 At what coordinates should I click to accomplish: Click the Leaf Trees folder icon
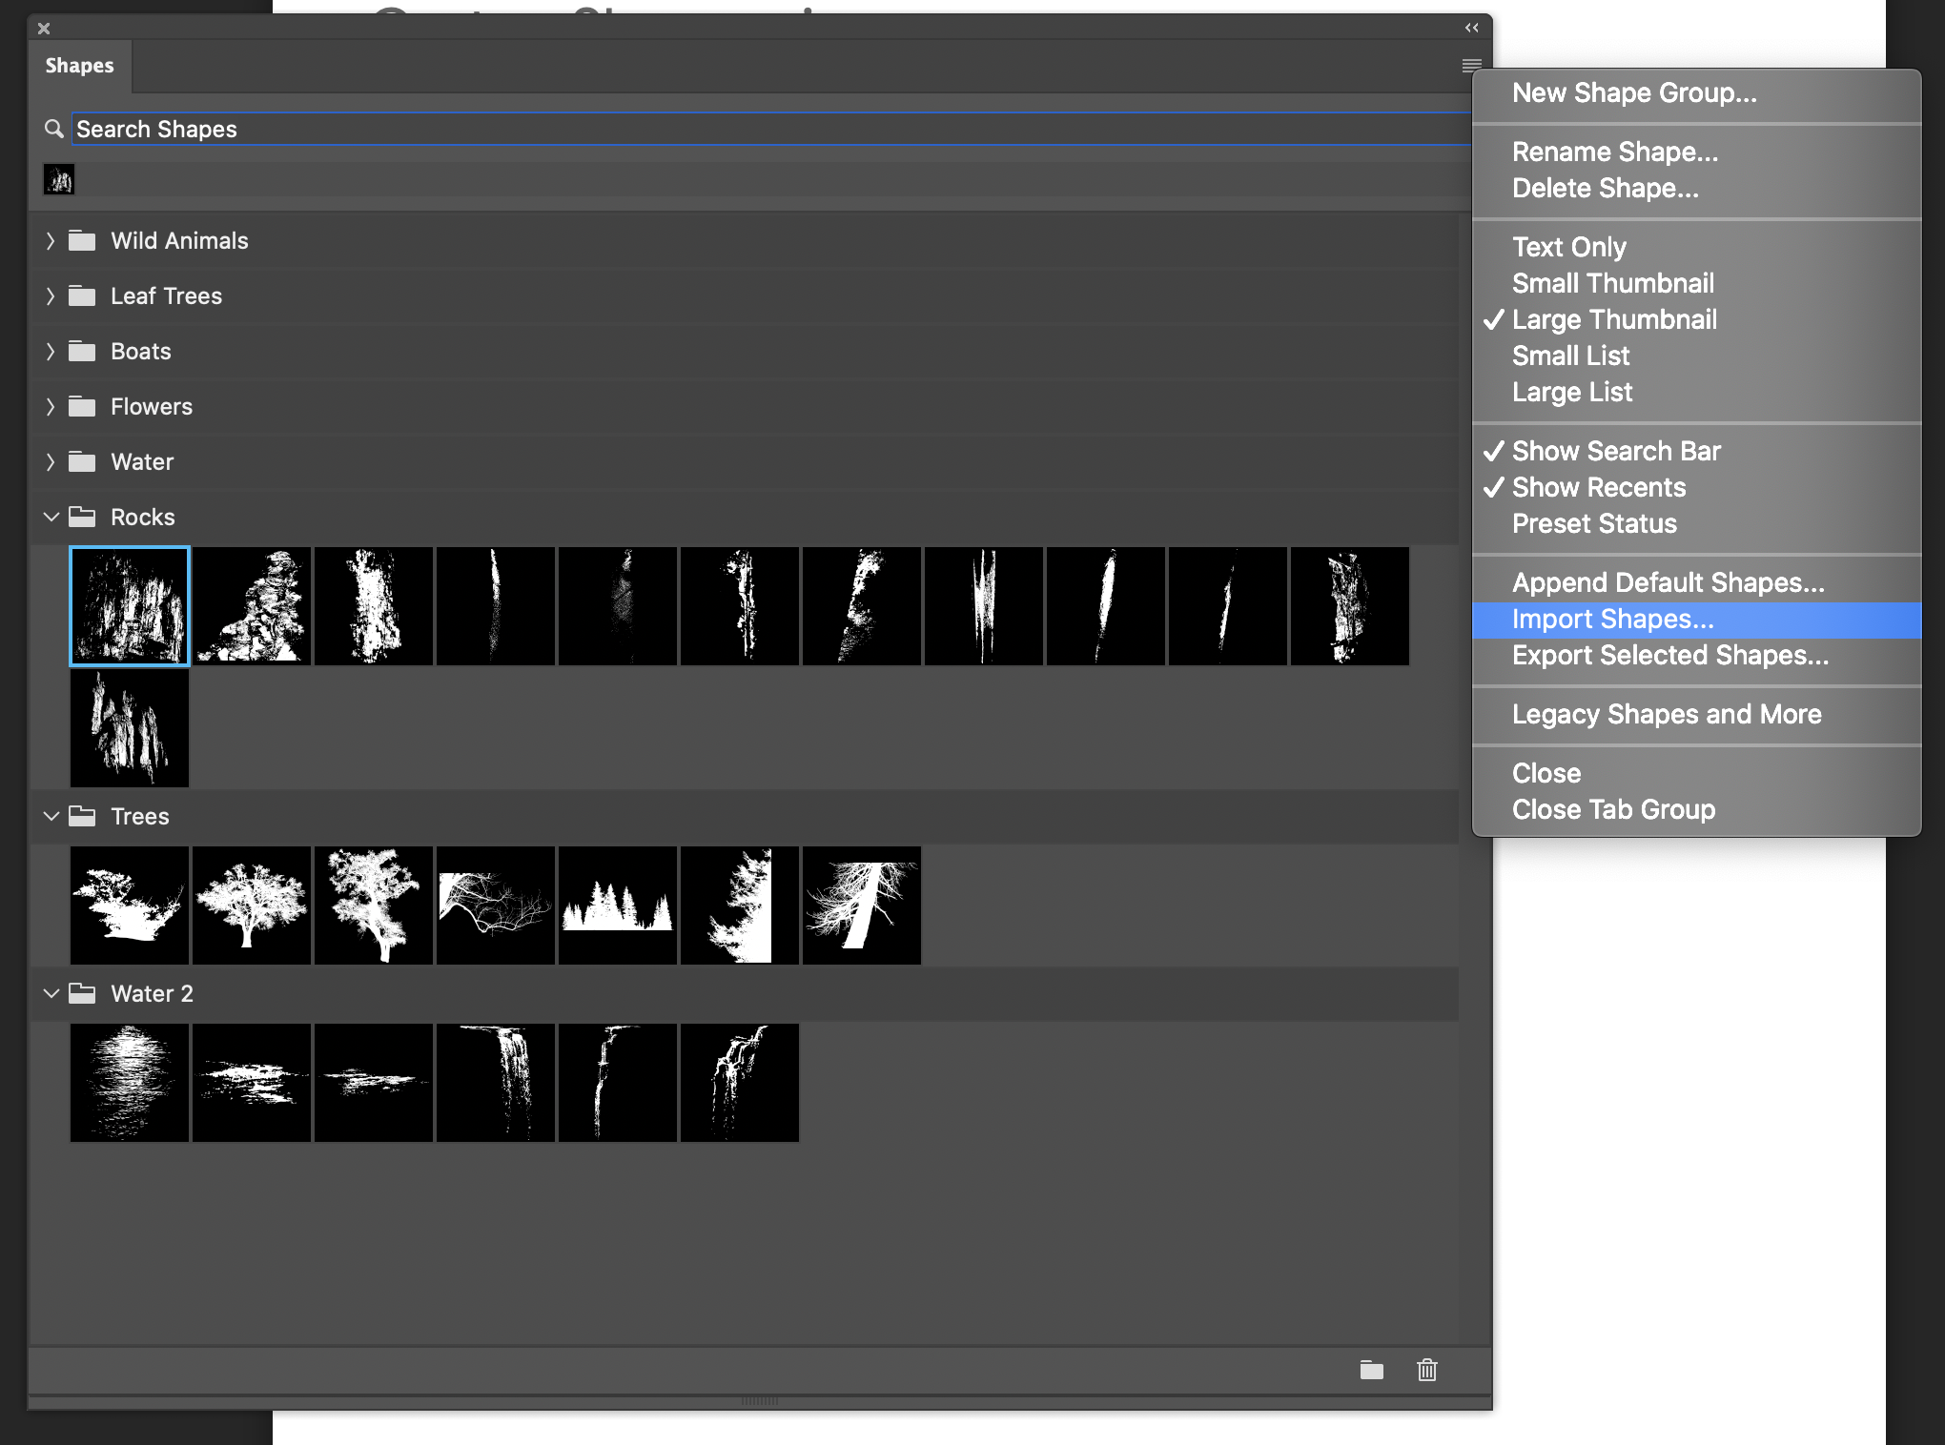coord(82,295)
